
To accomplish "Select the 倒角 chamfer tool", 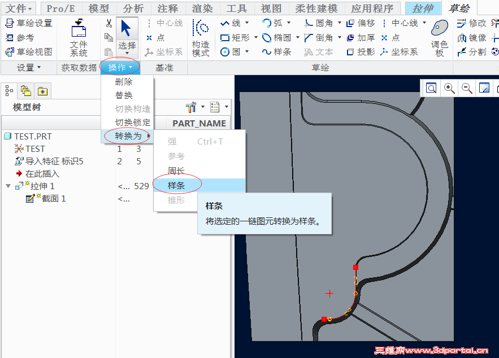I will [x=319, y=37].
